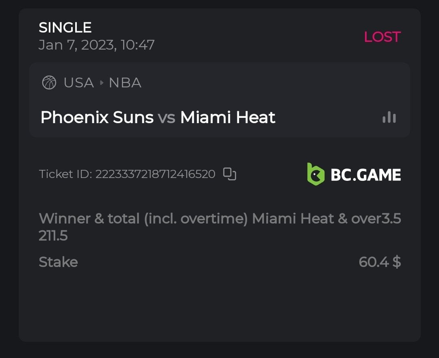
Task: Click the SINGLE bet type heading
Action: pyautogui.click(x=65, y=28)
